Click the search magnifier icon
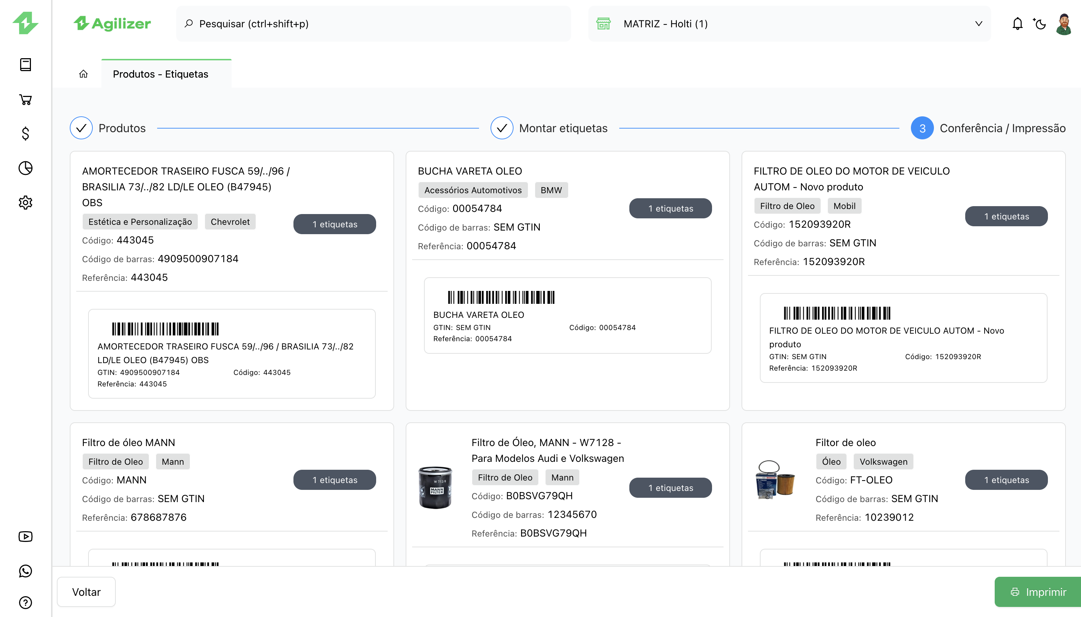1081x617 pixels. [189, 23]
